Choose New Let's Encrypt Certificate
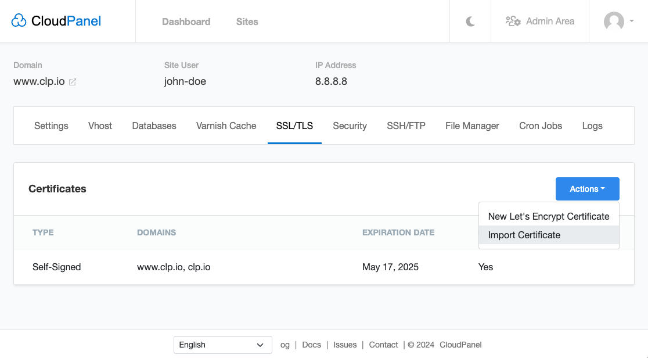 tap(548, 216)
